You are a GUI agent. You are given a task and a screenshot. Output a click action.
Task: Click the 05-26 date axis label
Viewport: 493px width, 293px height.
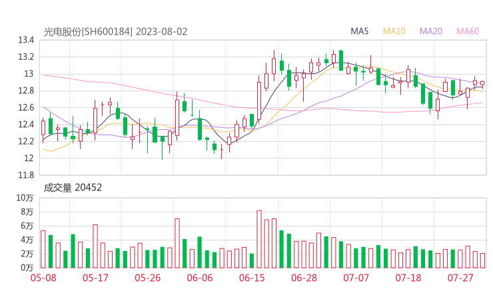pos(147,278)
